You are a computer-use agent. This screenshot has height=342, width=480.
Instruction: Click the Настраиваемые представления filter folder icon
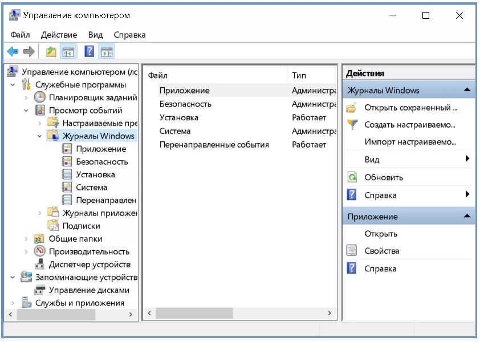point(53,123)
